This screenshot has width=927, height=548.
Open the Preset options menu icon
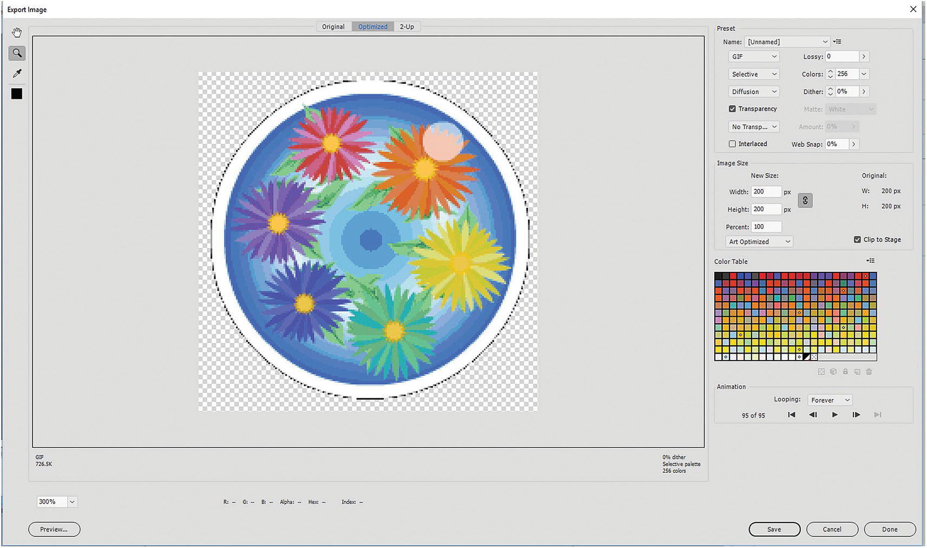[837, 42]
